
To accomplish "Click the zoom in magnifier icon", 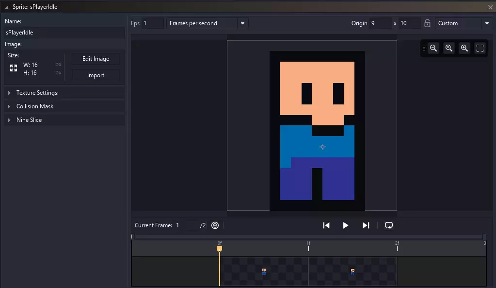I will pos(464,48).
